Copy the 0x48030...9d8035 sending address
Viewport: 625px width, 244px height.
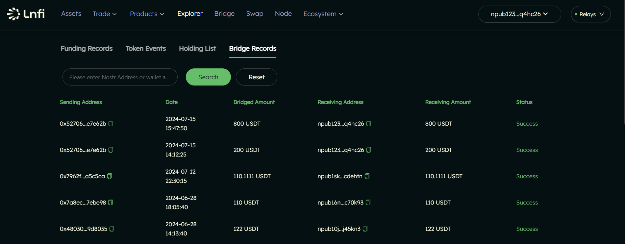tap(112, 229)
